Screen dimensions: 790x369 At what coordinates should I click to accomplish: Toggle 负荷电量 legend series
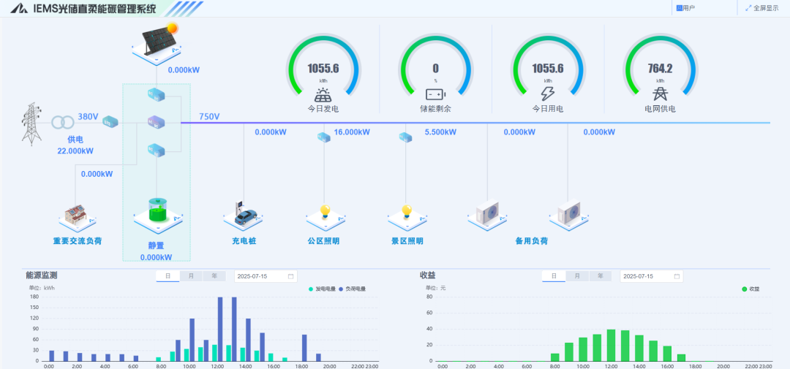tap(352, 289)
